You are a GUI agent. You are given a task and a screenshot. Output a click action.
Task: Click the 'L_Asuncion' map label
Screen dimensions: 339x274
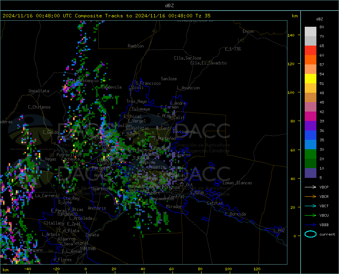click(x=188, y=88)
